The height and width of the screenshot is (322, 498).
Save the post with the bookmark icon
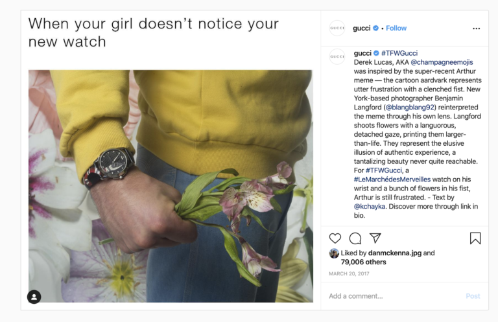(x=475, y=238)
